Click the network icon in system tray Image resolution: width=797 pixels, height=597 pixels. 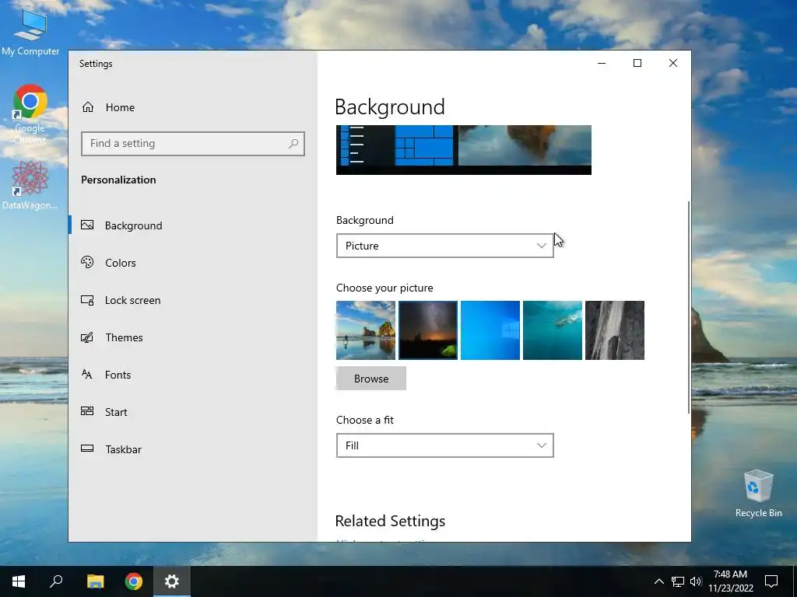click(x=678, y=581)
